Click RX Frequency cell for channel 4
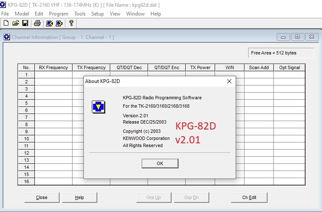 [x=53, y=96]
